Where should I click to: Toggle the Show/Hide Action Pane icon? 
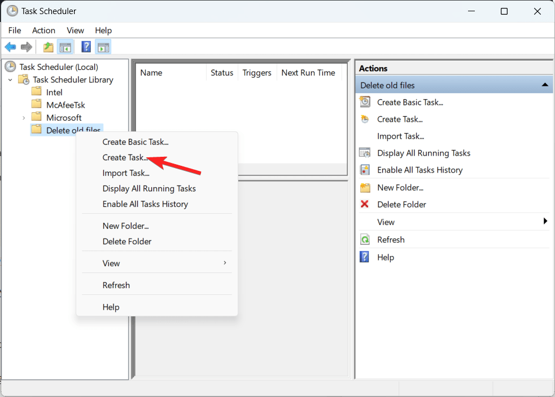103,46
